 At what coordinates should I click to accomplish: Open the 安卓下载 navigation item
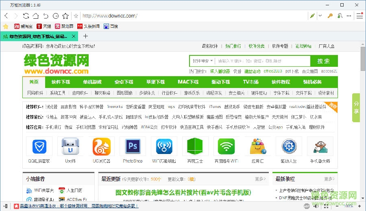tap(124, 82)
